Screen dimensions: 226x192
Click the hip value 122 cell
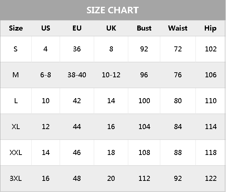211,178
